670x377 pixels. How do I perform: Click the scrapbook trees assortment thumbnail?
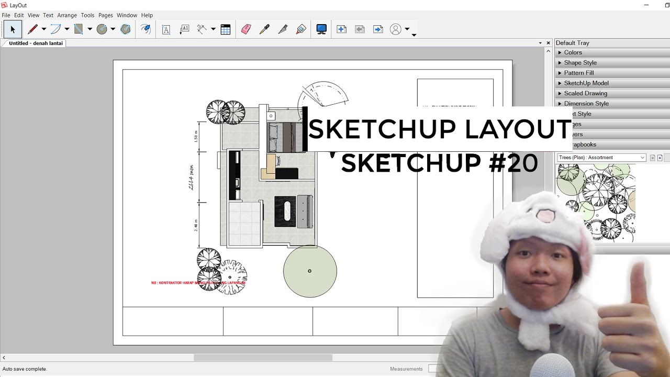click(x=596, y=203)
